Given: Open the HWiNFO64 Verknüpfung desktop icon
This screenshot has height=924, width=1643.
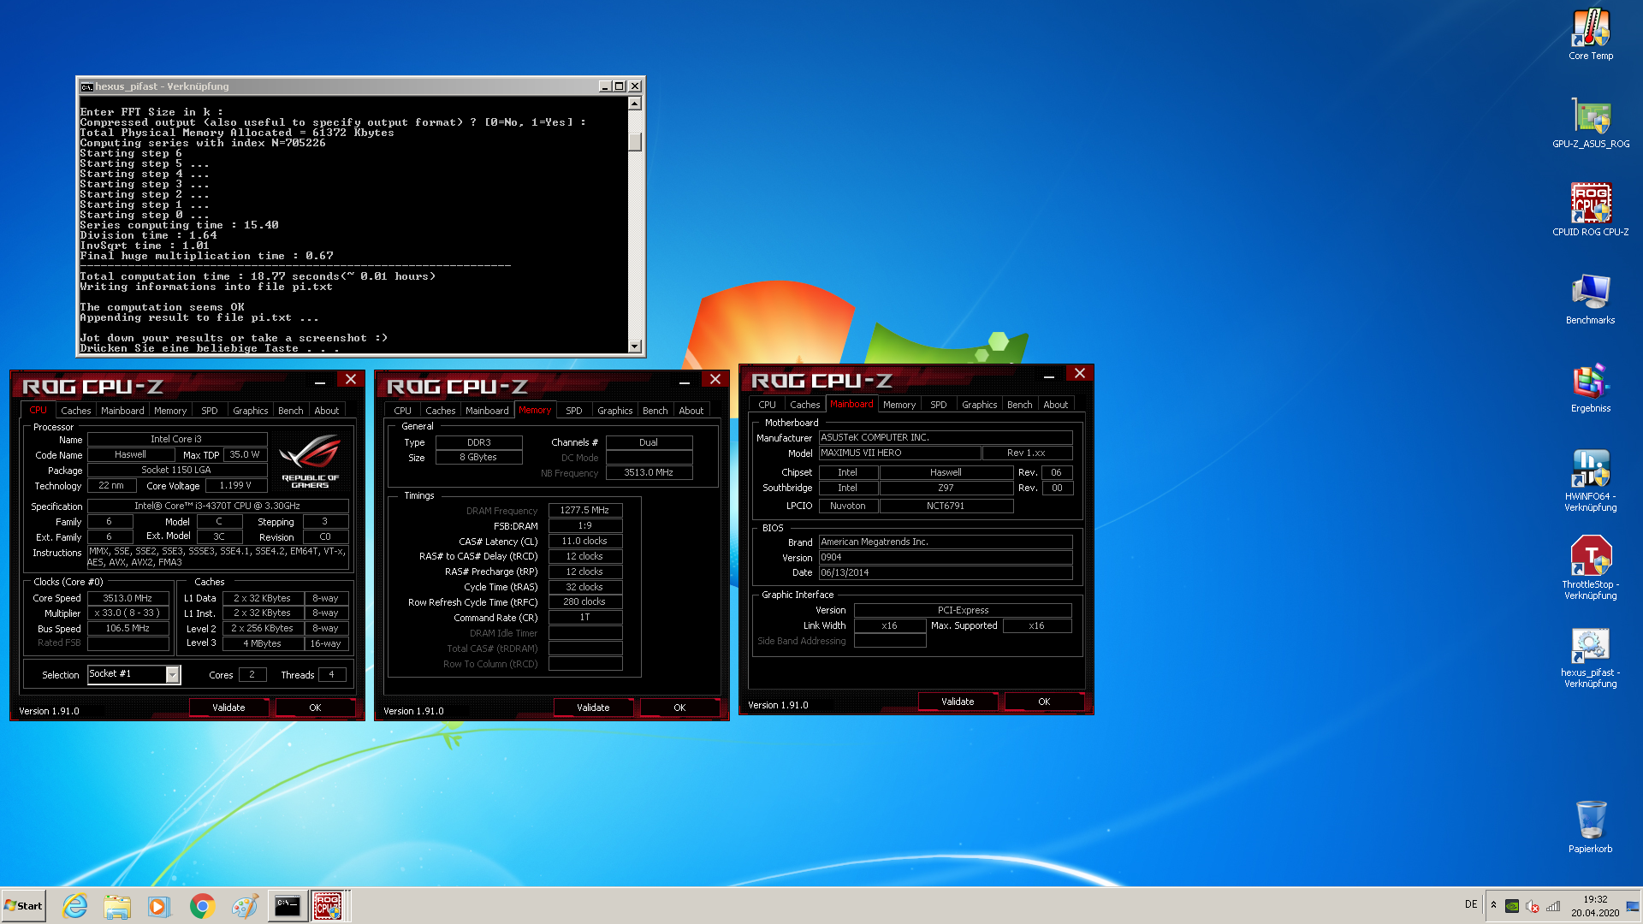Looking at the screenshot, I should pos(1591,480).
